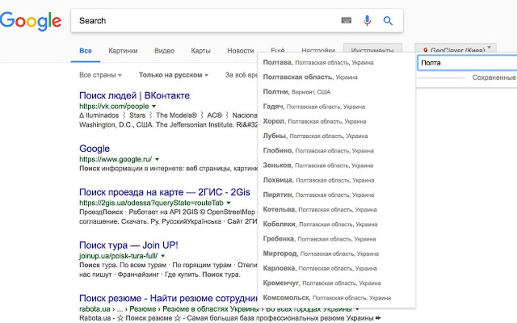Image resolution: width=517 pixels, height=323 pixels.
Task: Open the Все страны dropdown
Action: (100, 75)
